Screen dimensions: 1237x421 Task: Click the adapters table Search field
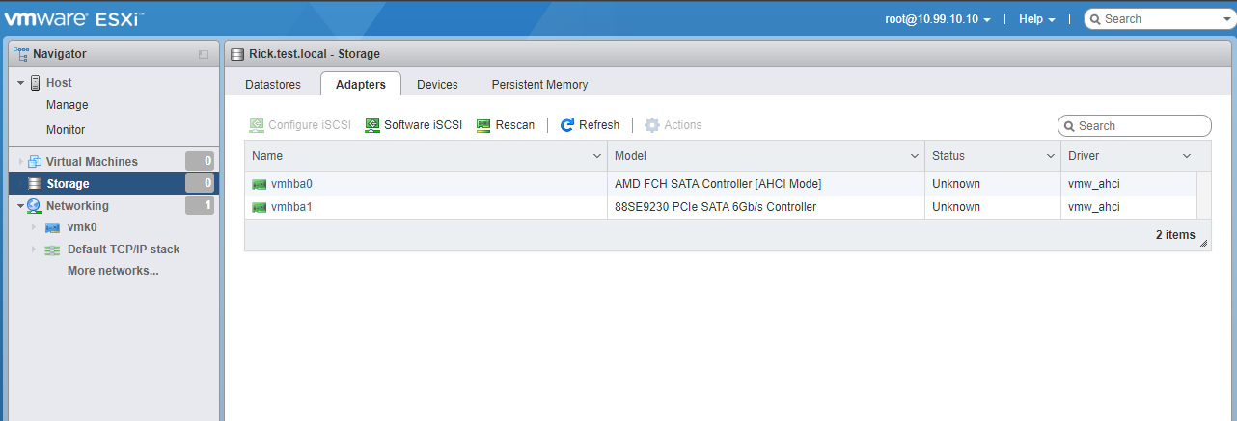click(1141, 126)
